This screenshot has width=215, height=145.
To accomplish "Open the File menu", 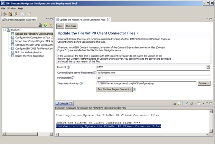I will 3,9.
